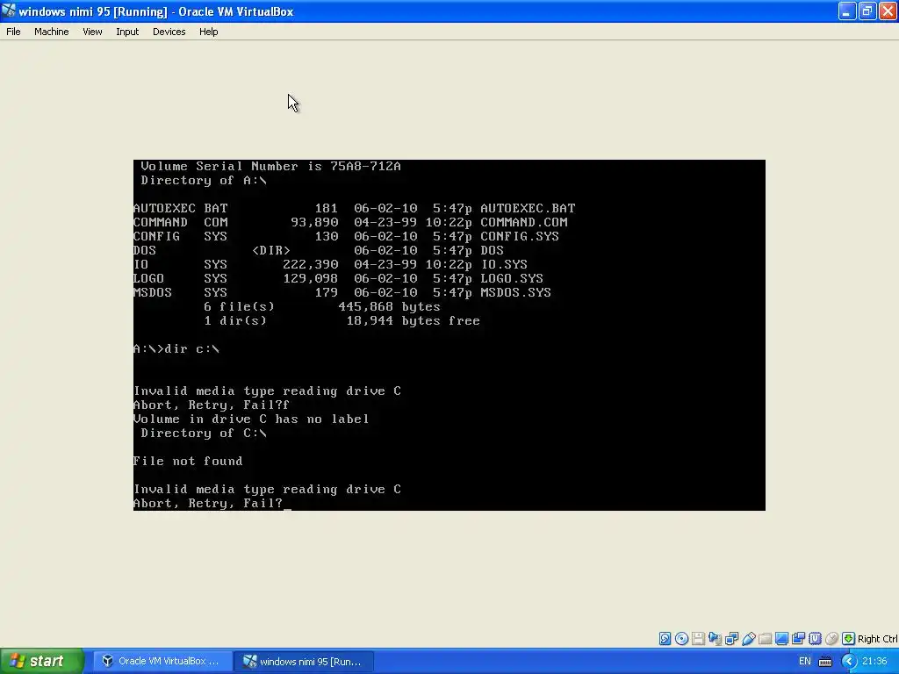The height and width of the screenshot is (674, 899).
Task: Click the mouse integration status icon
Action: [832, 639]
